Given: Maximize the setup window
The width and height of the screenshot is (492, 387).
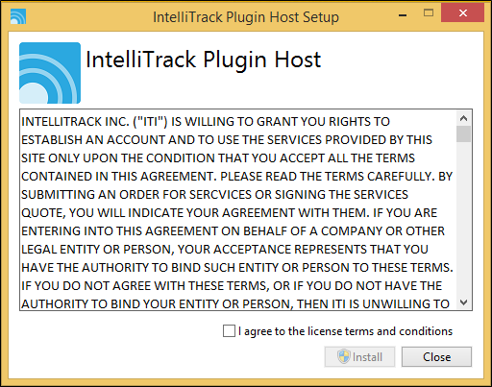Looking at the screenshot, I should (x=429, y=13).
